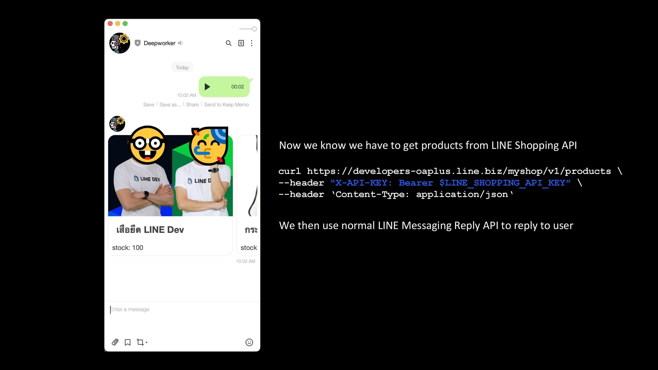
Task: Expand the dropdown arrow next to capture icon
Action: (147, 343)
